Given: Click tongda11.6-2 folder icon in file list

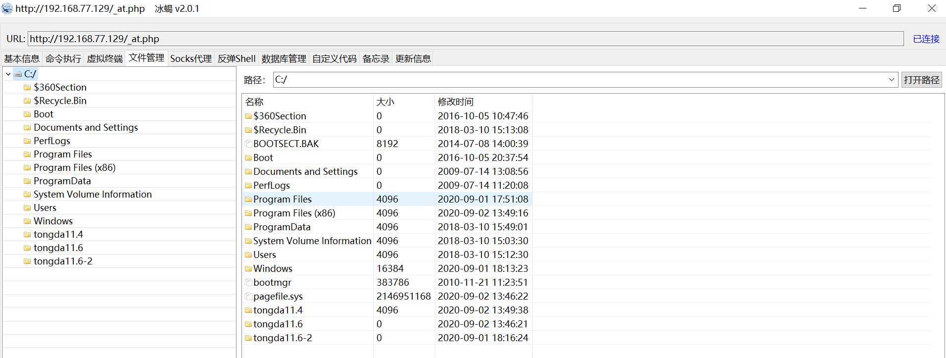Looking at the screenshot, I should (248, 338).
